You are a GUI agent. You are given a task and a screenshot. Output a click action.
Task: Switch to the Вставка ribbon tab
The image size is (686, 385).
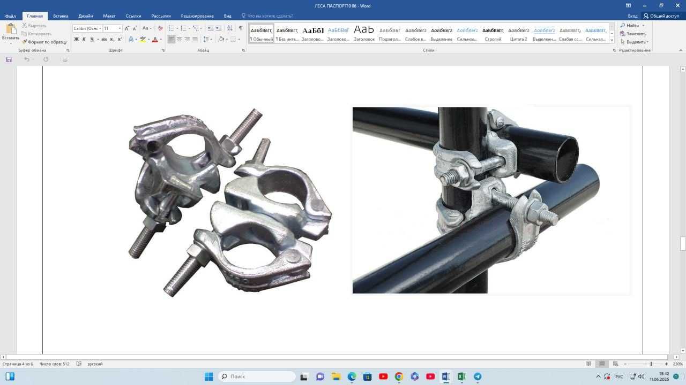(x=61, y=16)
